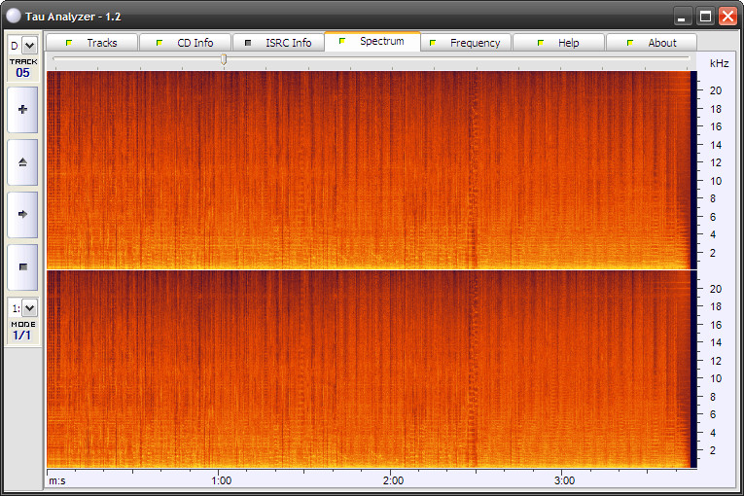Click the 2:00 mark on time axis
This screenshot has width=744, height=496.
(x=392, y=480)
